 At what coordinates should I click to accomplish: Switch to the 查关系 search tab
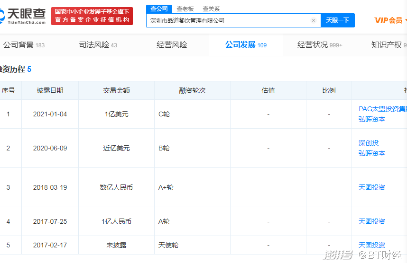[x=211, y=9]
